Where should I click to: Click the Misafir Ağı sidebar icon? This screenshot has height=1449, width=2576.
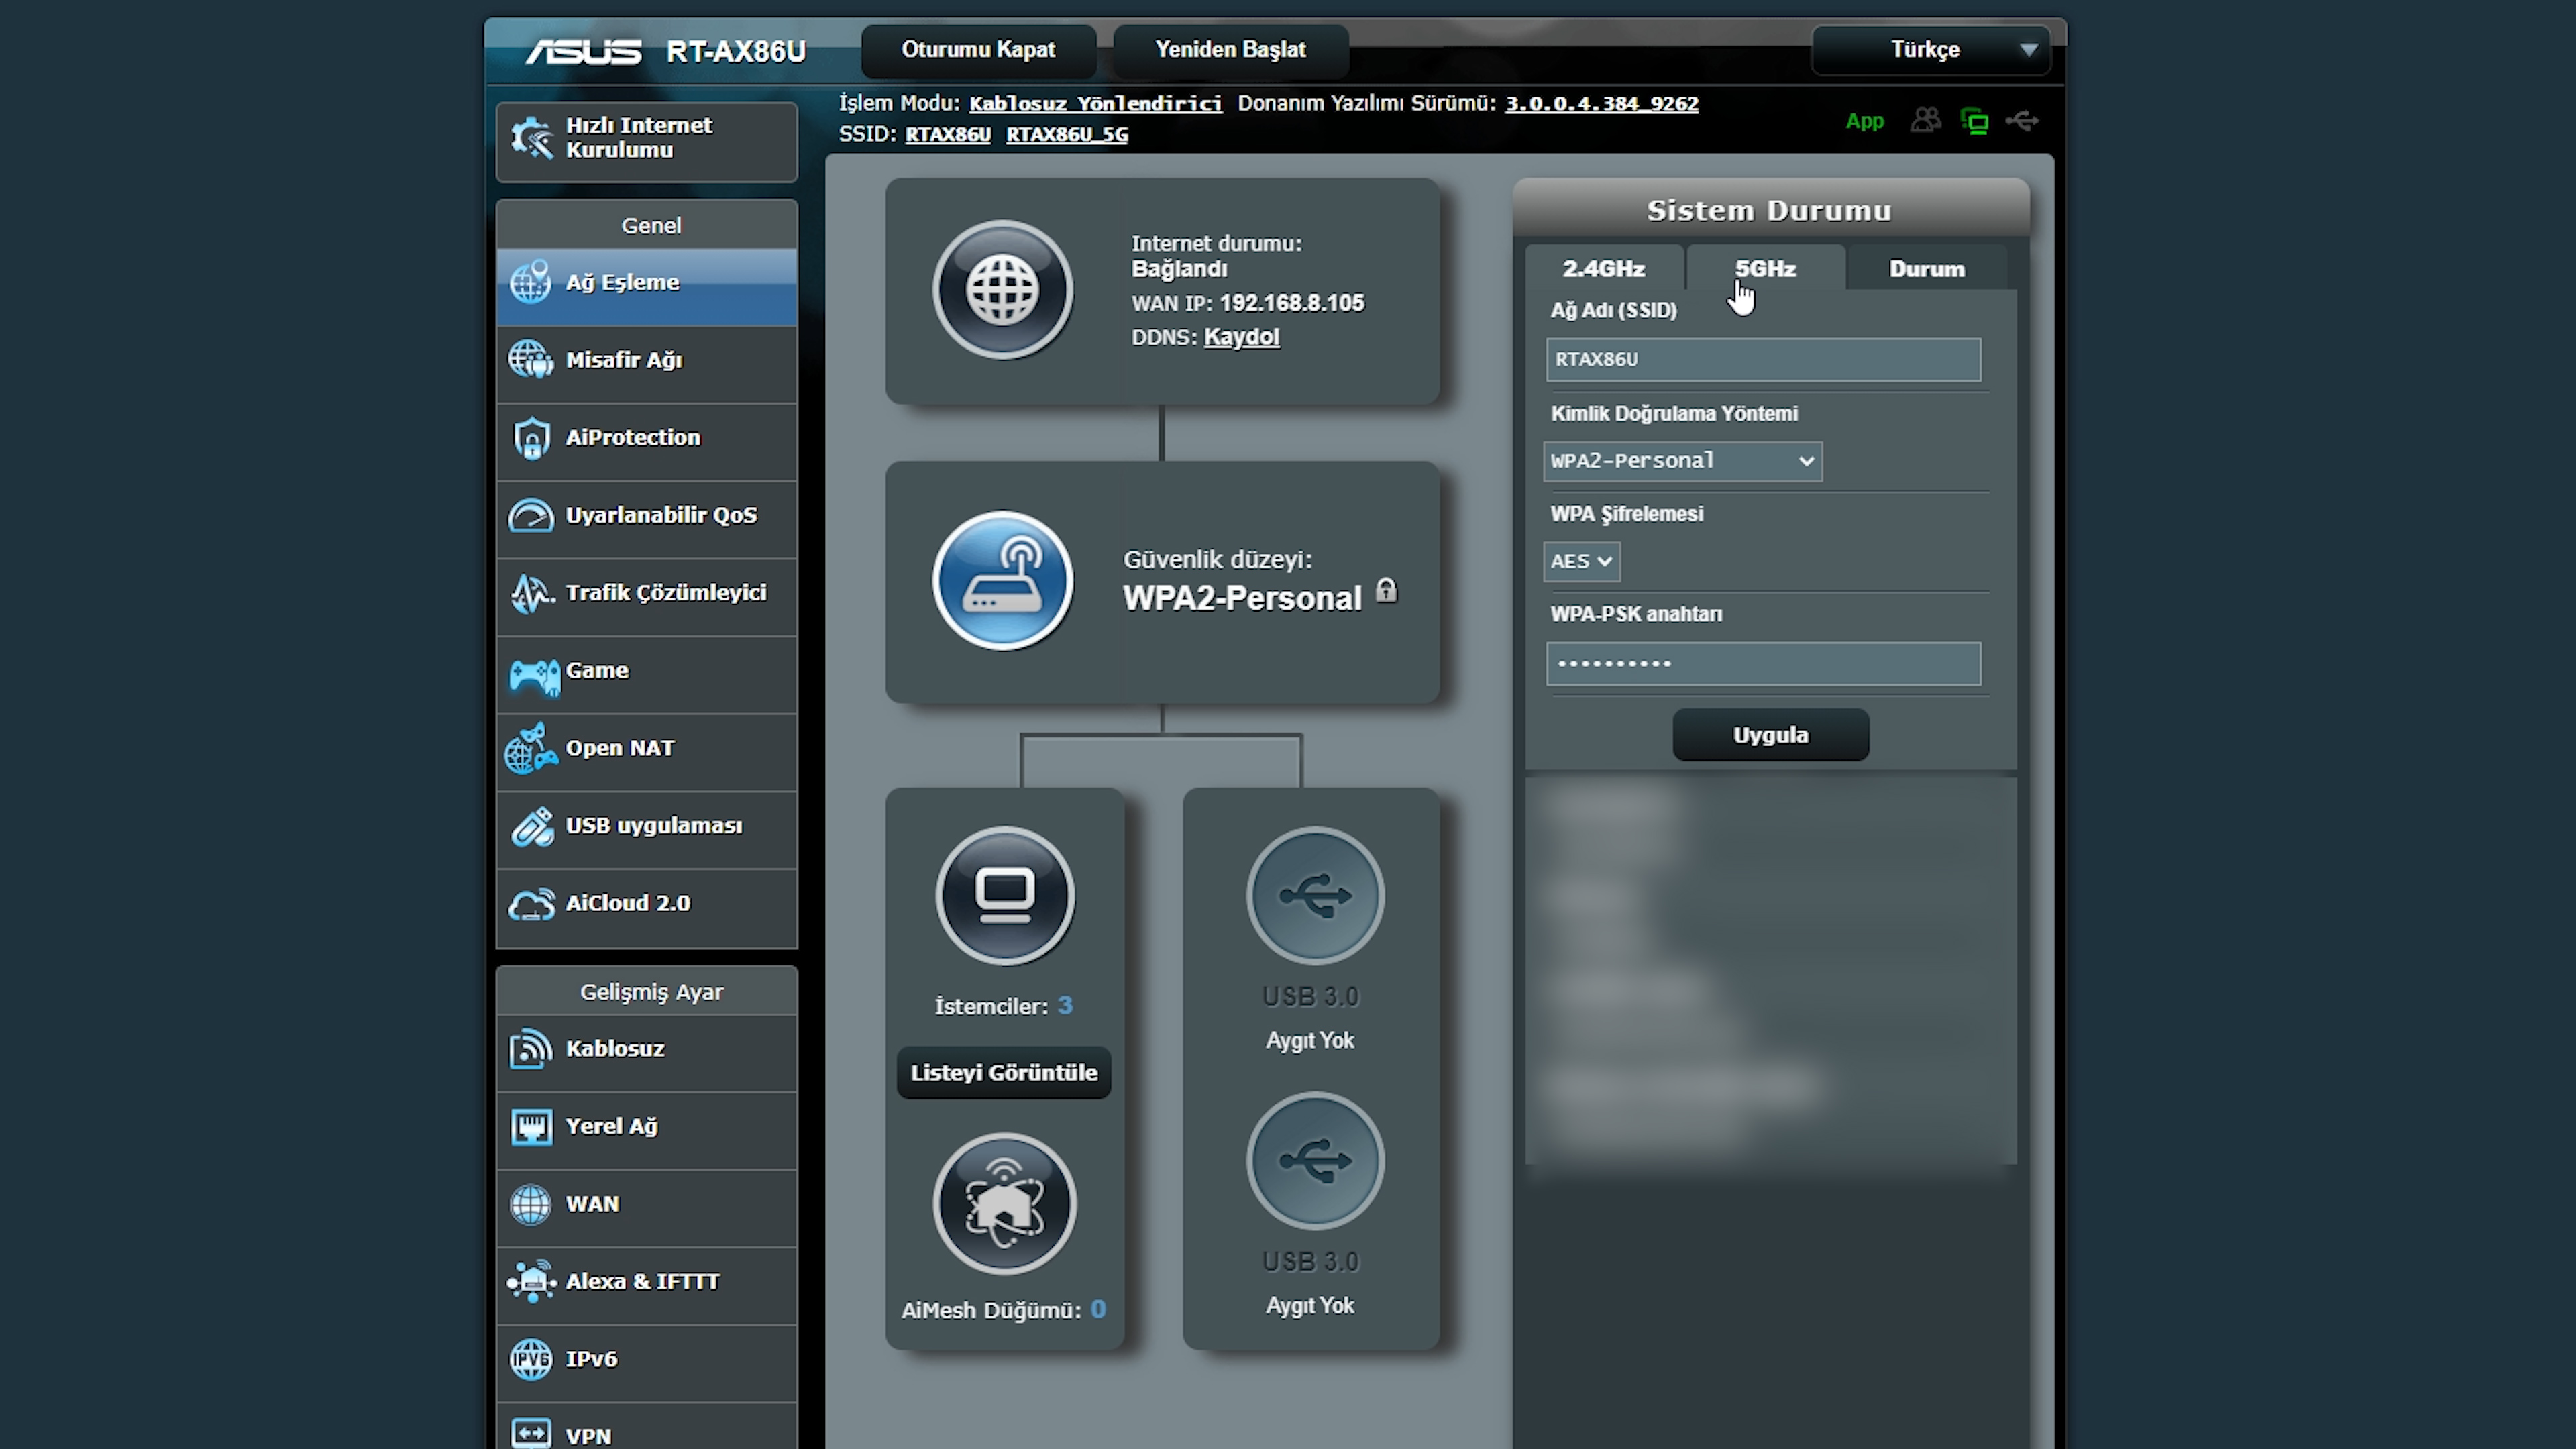tap(531, 360)
